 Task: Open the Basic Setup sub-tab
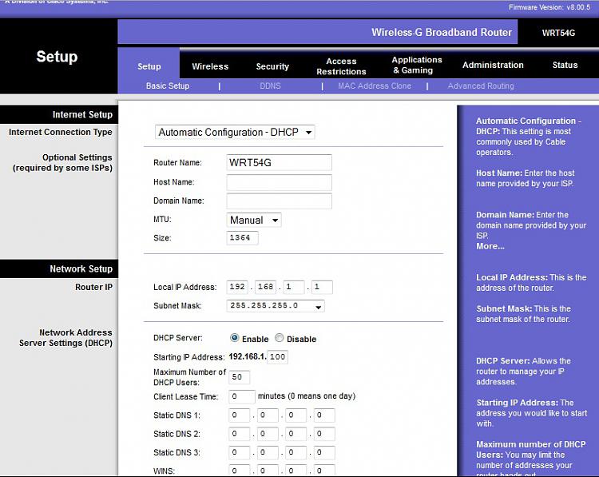click(x=168, y=86)
